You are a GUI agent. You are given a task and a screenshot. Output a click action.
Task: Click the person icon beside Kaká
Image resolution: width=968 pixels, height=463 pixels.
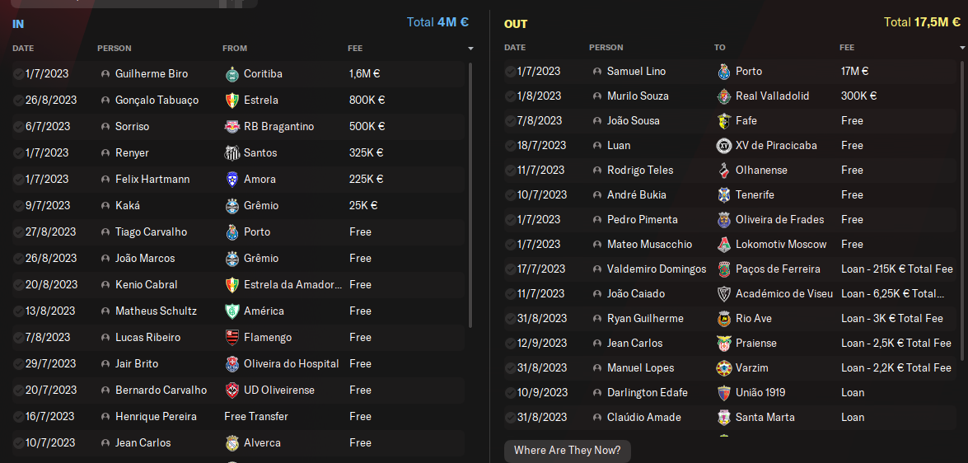[105, 206]
